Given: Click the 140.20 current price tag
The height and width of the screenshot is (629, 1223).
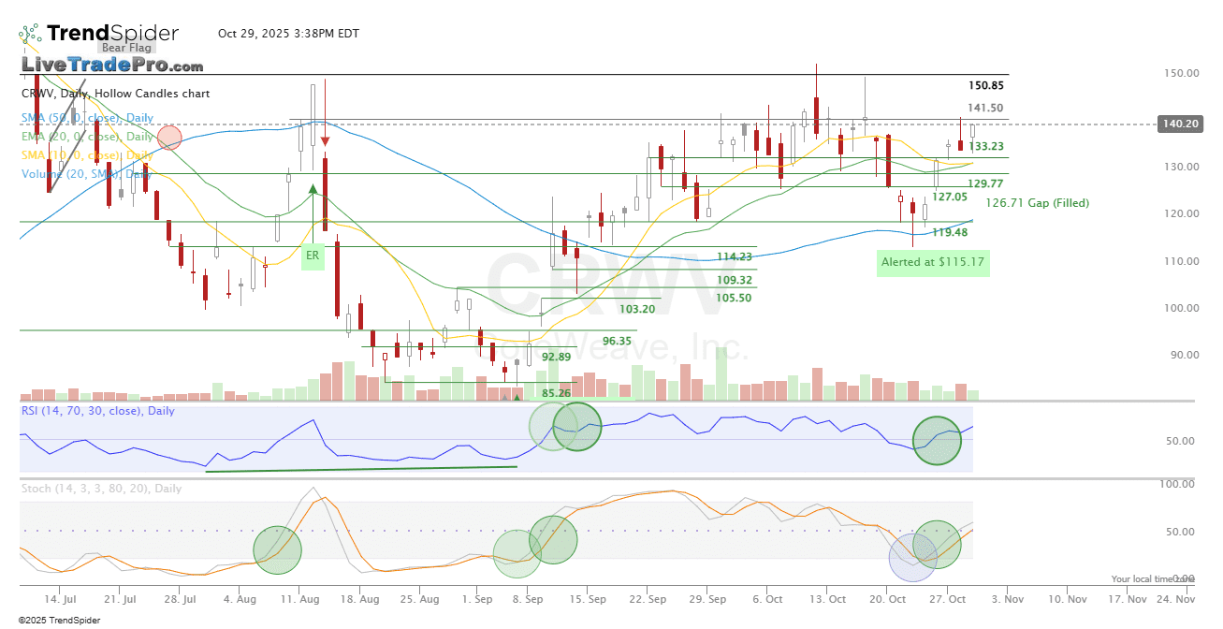Looking at the screenshot, I should click(x=1178, y=124).
